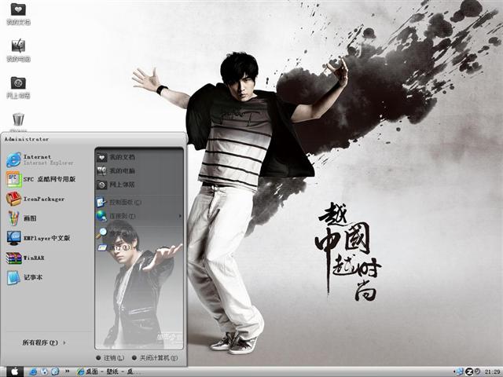503x377 pixels.
Task: Open the Recycle Bin on the desktop
Action: [x=18, y=119]
